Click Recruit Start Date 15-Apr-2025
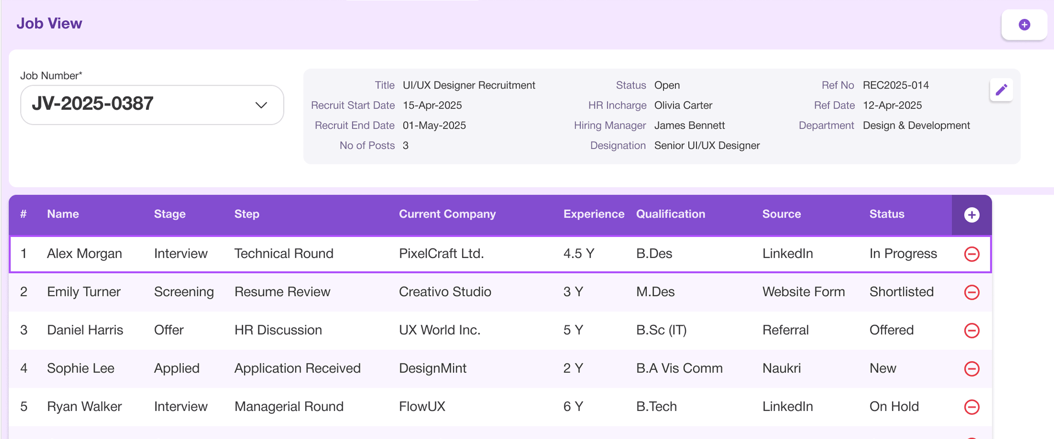This screenshot has width=1054, height=439. tap(432, 105)
